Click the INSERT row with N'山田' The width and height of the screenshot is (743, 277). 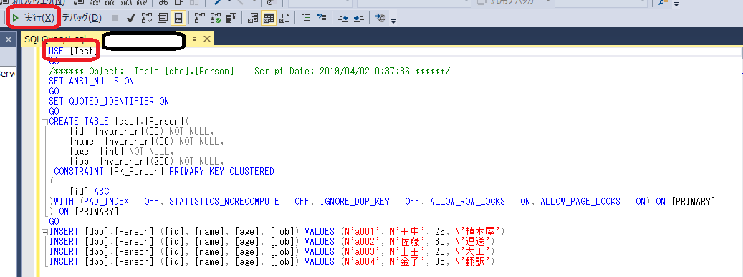pos(272,251)
